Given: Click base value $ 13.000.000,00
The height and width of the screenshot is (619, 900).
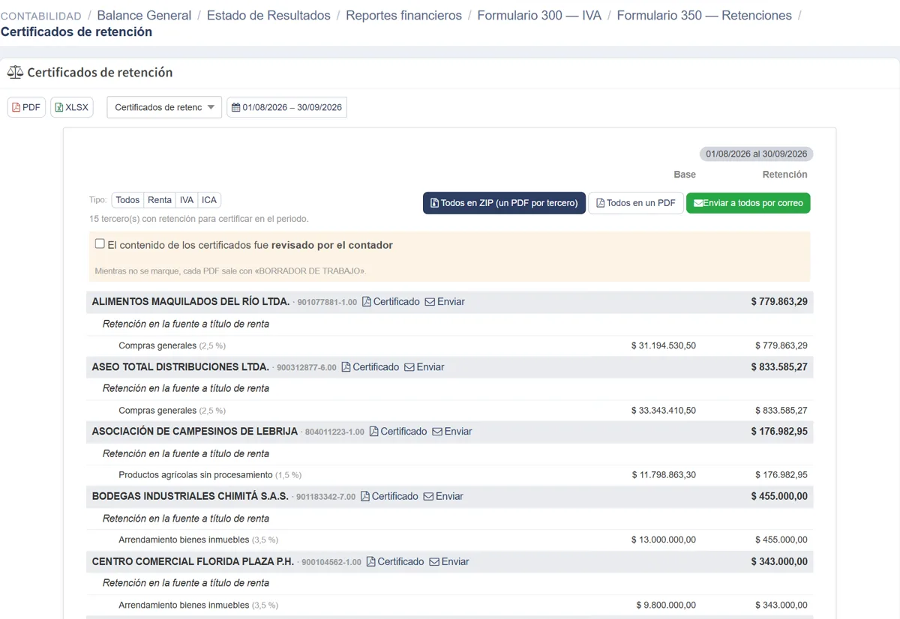Looking at the screenshot, I should click(x=664, y=540).
